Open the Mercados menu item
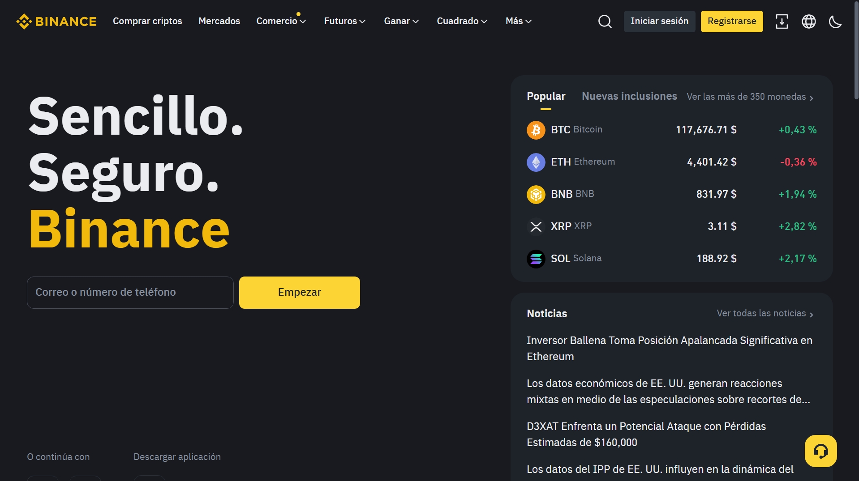Viewport: 859px width, 481px height. 219,21
